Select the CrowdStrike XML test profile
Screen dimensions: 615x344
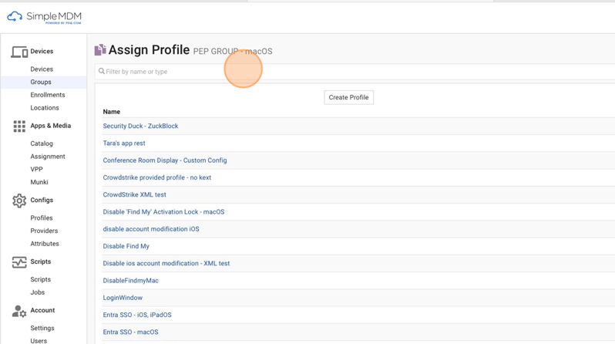coord(135,195)
